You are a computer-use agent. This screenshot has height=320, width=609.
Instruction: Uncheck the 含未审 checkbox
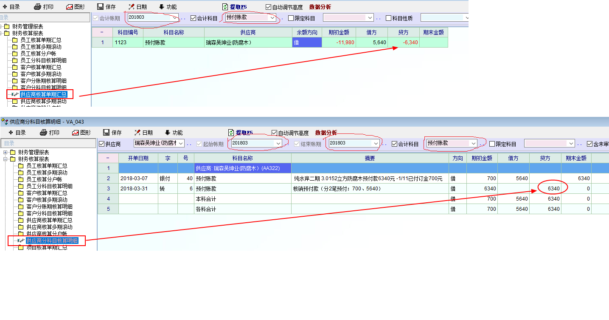[x=589, y=144]
